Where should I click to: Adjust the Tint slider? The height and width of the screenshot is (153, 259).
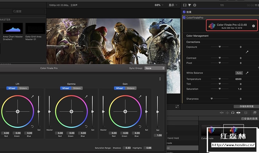click(x=220, y=84)
